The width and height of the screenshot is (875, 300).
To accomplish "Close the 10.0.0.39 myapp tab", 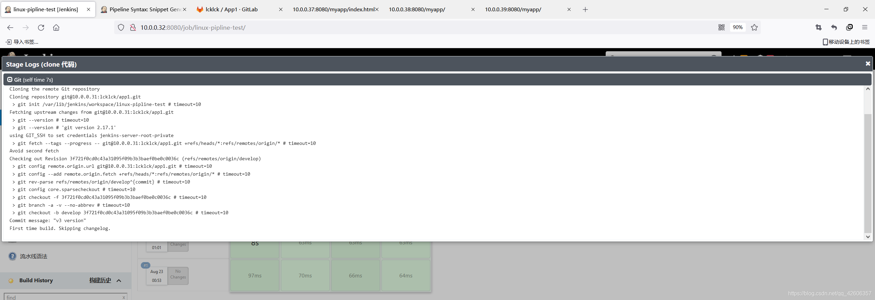I will (x=569, y=10).
